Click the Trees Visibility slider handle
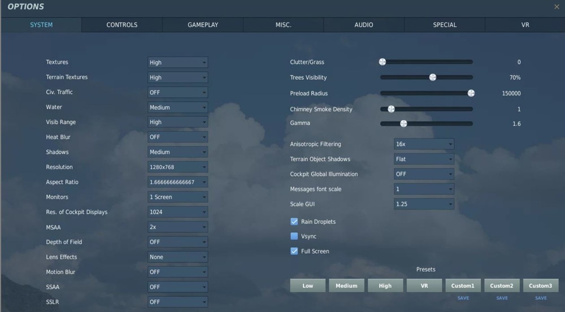 (433, 77)
